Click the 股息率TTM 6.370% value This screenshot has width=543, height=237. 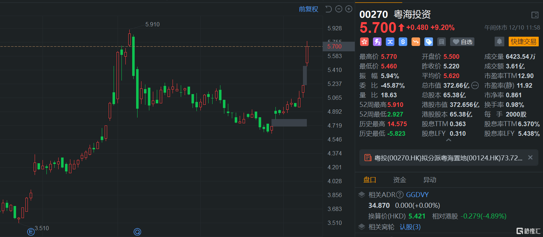pyautogui.click(x=529, y=124)
